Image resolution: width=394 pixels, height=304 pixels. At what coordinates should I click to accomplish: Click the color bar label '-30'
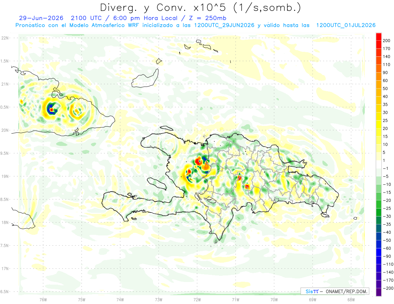[387, 216]
